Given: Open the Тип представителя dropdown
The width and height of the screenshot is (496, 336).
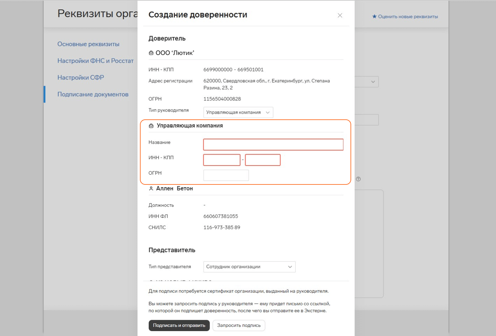Looking at the screenshot, I should click(x=249, y=267).
